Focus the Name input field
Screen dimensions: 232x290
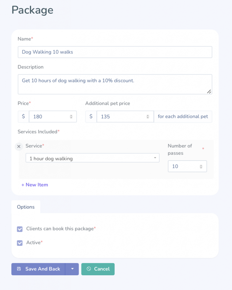(115, 52)
